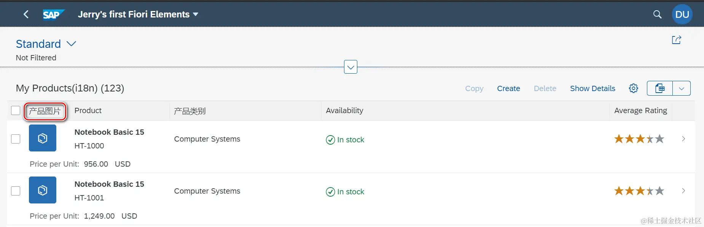Click the Average Rating column header
The height and width of the screenshot is (227, 704).
point(640,110)
